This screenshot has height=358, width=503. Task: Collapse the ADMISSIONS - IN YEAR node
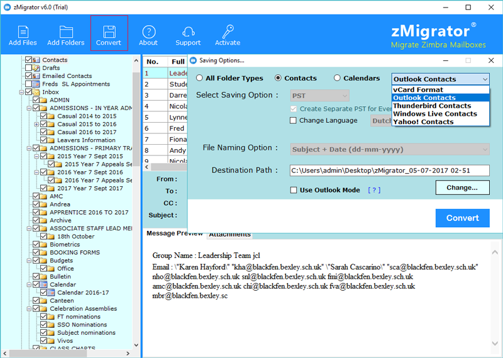click(x=29, y=108)
